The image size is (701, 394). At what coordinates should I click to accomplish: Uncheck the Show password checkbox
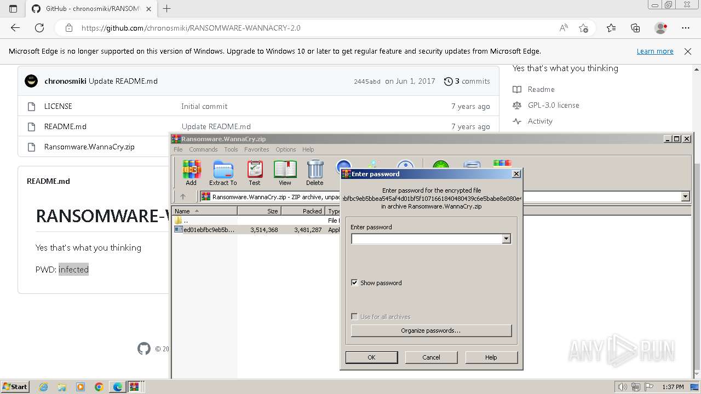click(354, 283)
